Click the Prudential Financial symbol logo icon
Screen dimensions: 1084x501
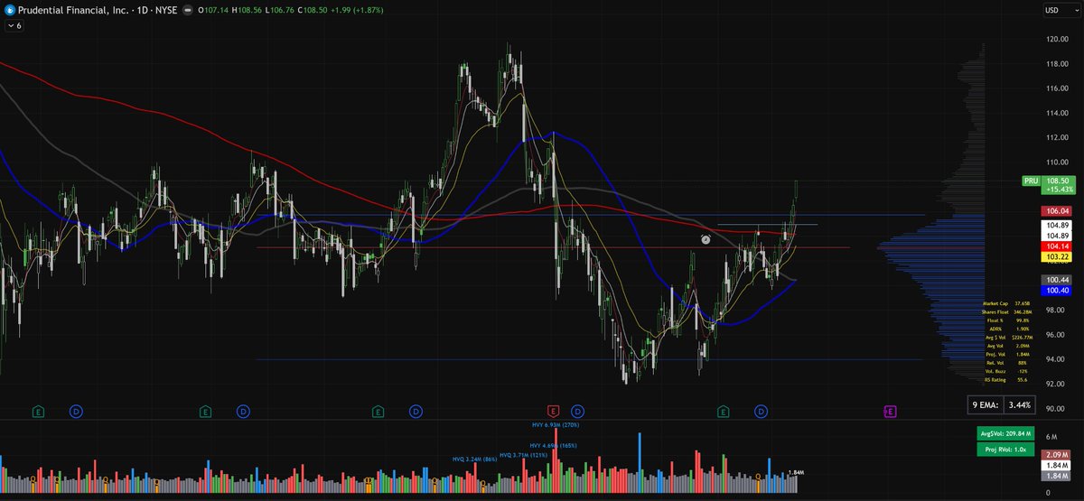pyautogui.click(x=11, y=10)
